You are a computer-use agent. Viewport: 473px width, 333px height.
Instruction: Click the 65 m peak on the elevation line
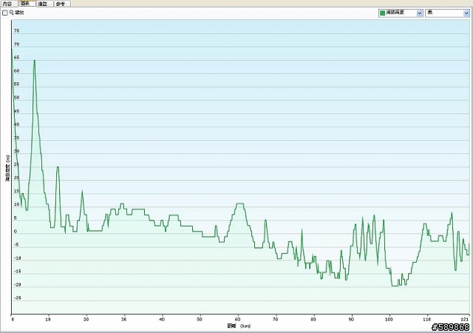pos(35,61)
